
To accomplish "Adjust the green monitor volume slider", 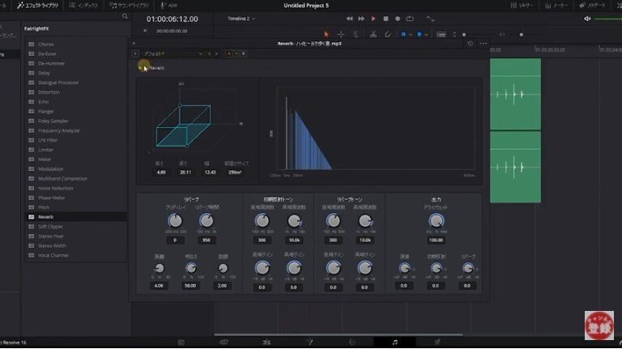I will point(608,19).
